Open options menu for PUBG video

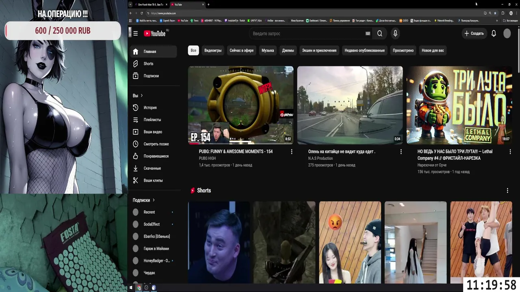tap(291, 152)
